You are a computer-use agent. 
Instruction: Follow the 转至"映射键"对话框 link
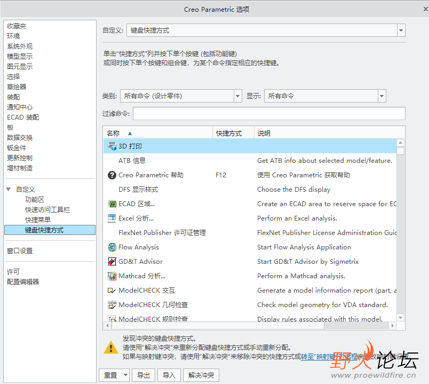[x=329, y=357]
